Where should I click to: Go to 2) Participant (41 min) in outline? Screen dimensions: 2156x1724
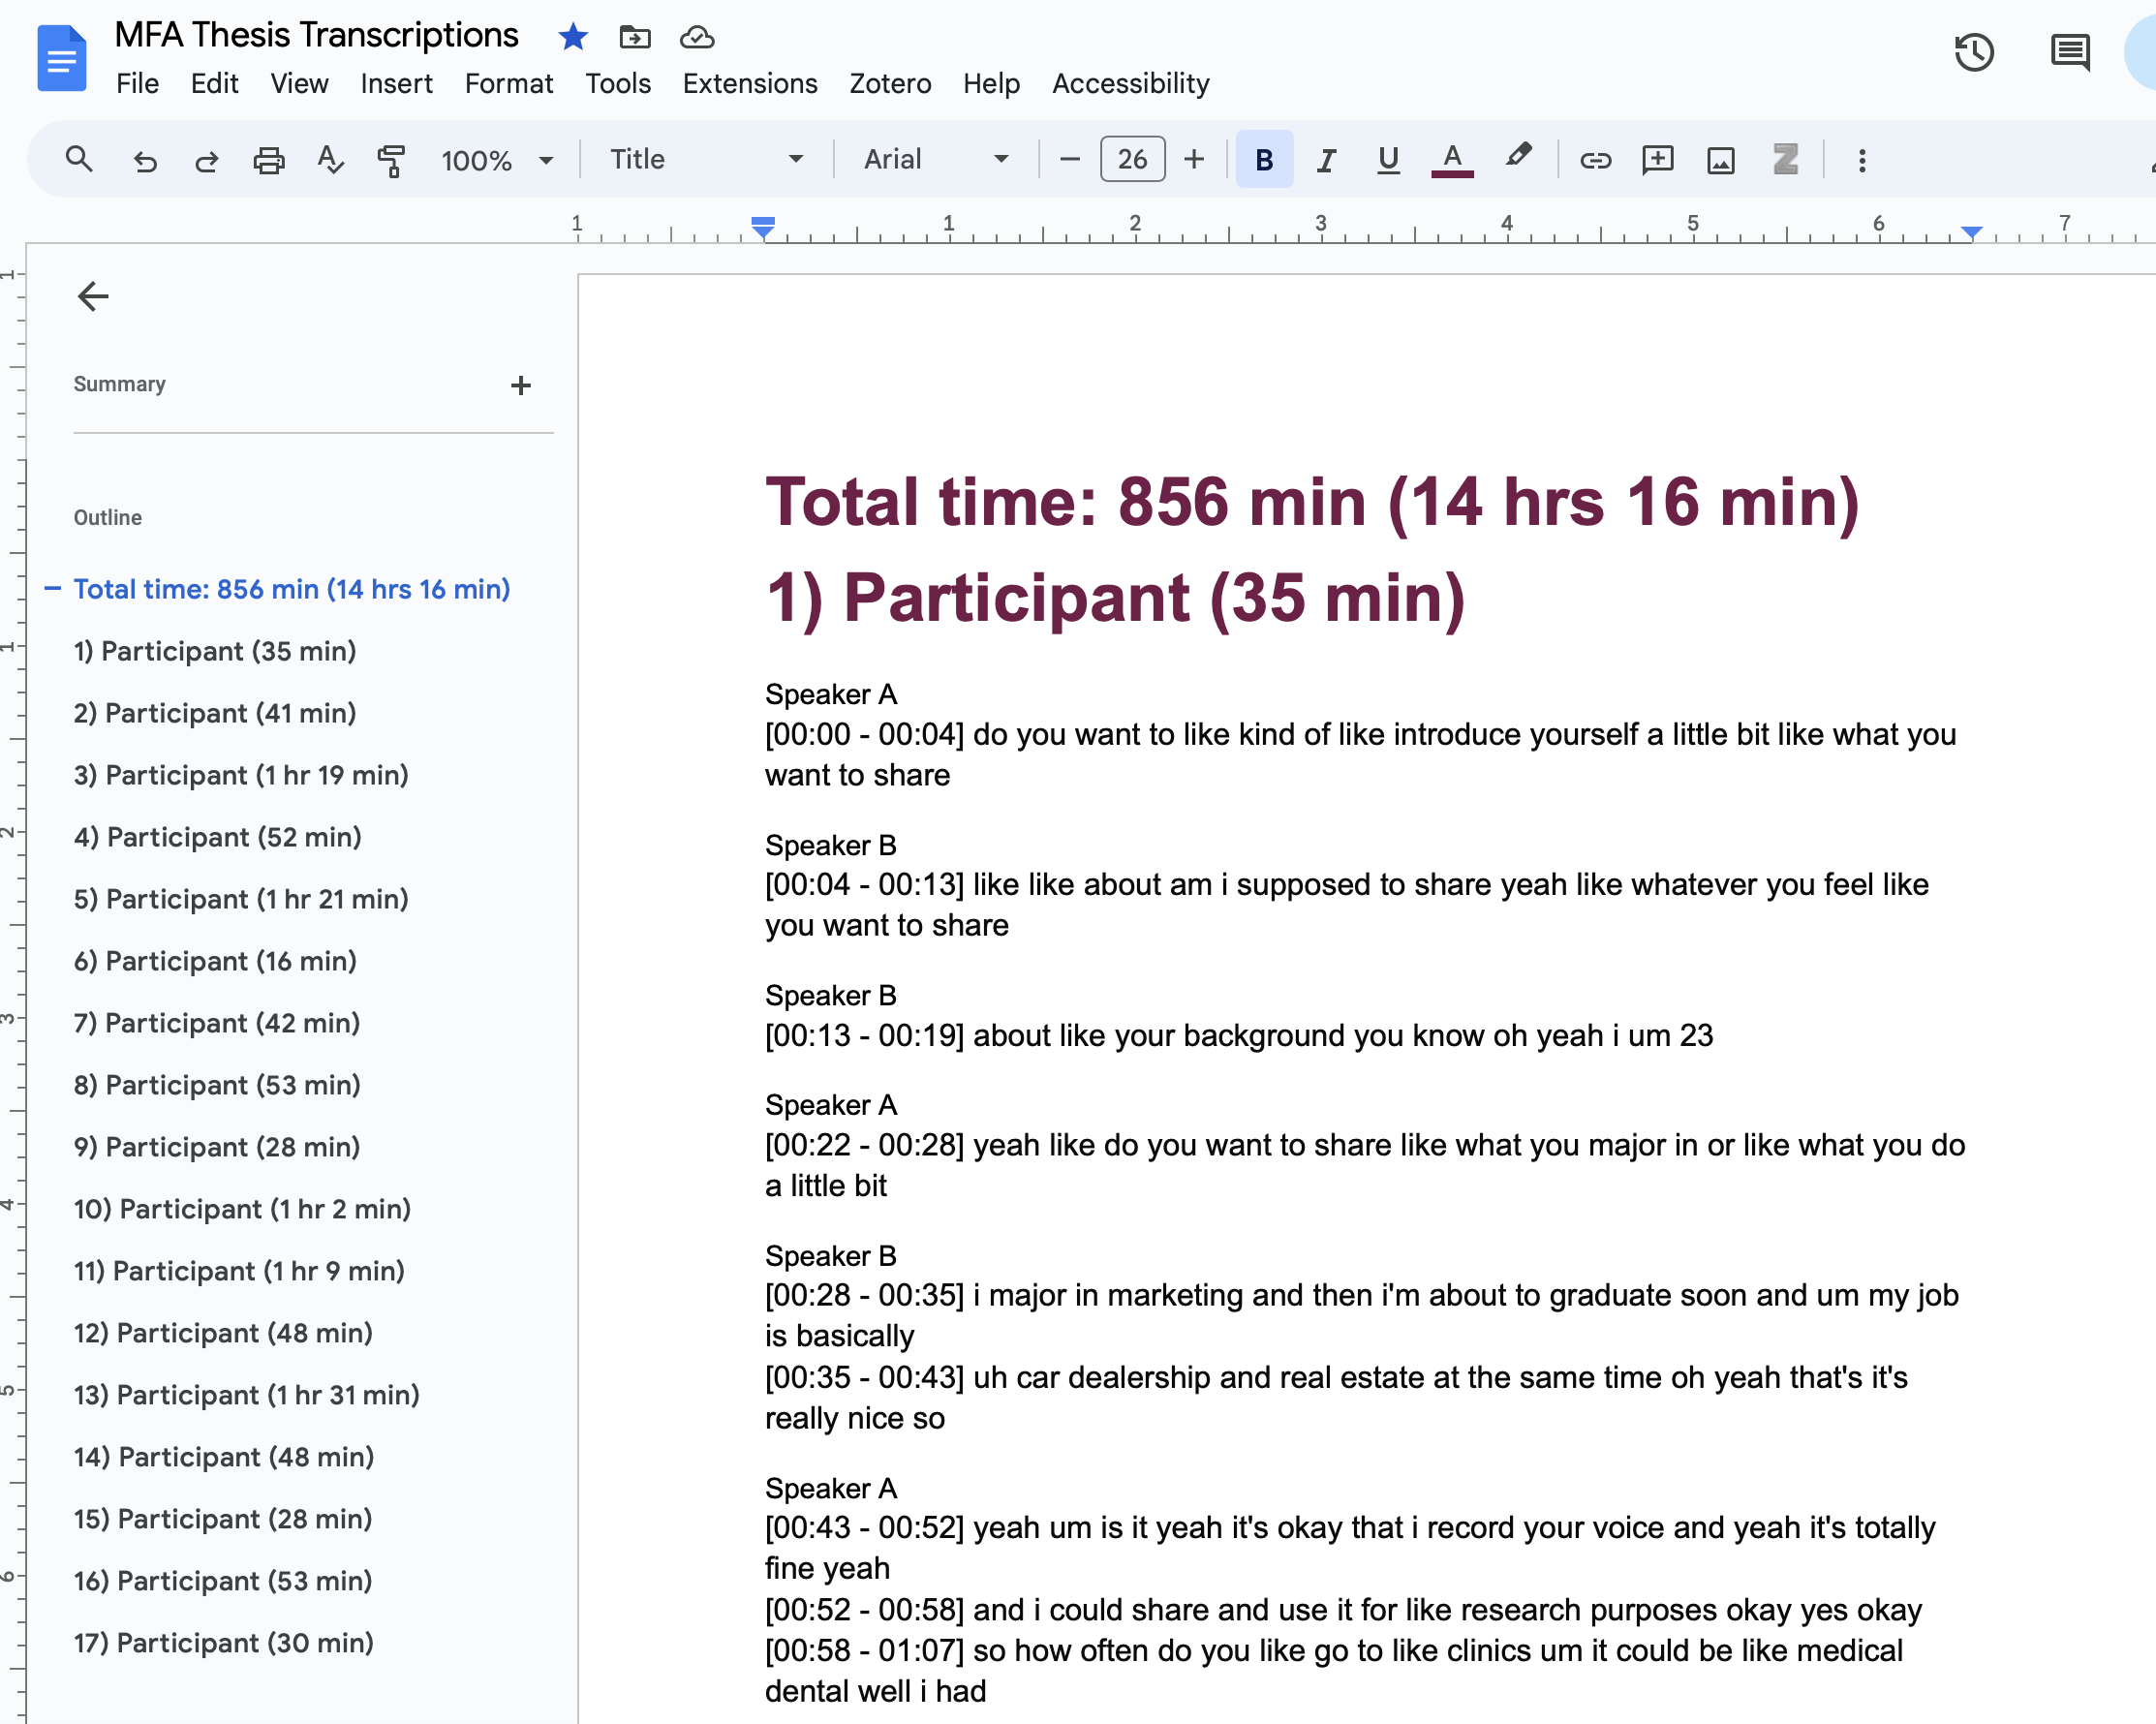tap(214, 713)
